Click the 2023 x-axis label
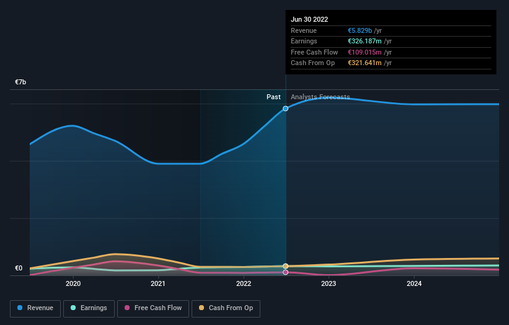This screenshot has width=509, height=325. [329, 284]
